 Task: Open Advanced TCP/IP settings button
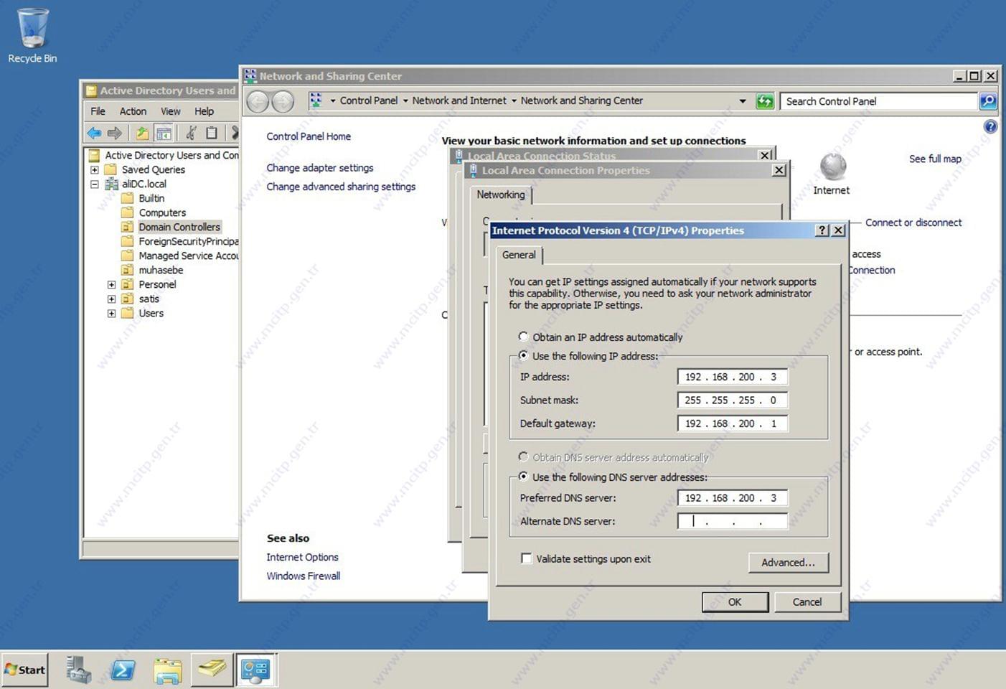tap(788, 563)
